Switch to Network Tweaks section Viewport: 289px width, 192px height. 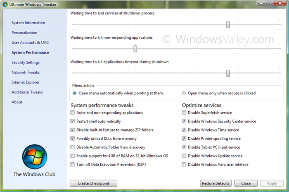point(26,72)
